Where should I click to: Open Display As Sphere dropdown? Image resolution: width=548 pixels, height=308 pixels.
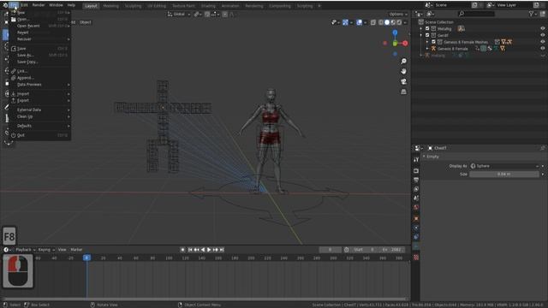click(x=504, y=166)
